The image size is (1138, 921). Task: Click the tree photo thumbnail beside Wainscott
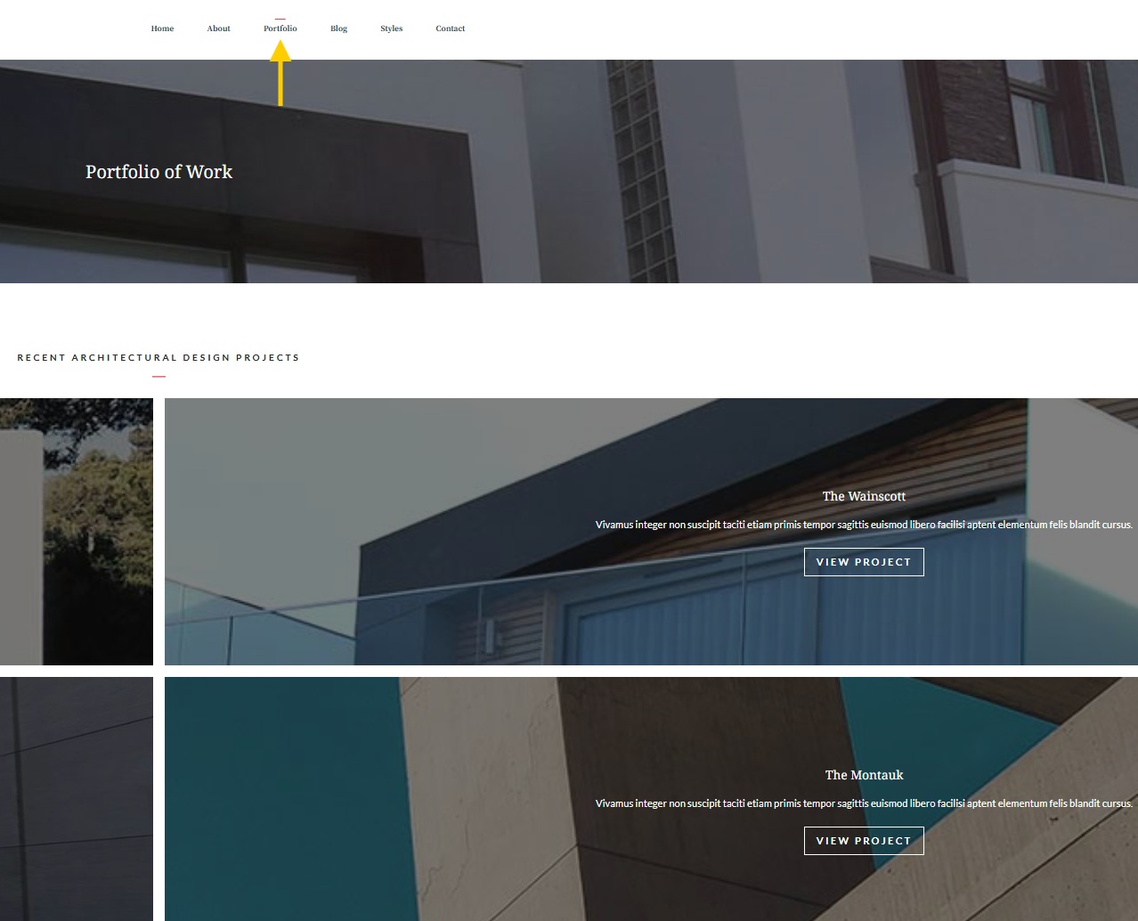[x=77, y=532]
